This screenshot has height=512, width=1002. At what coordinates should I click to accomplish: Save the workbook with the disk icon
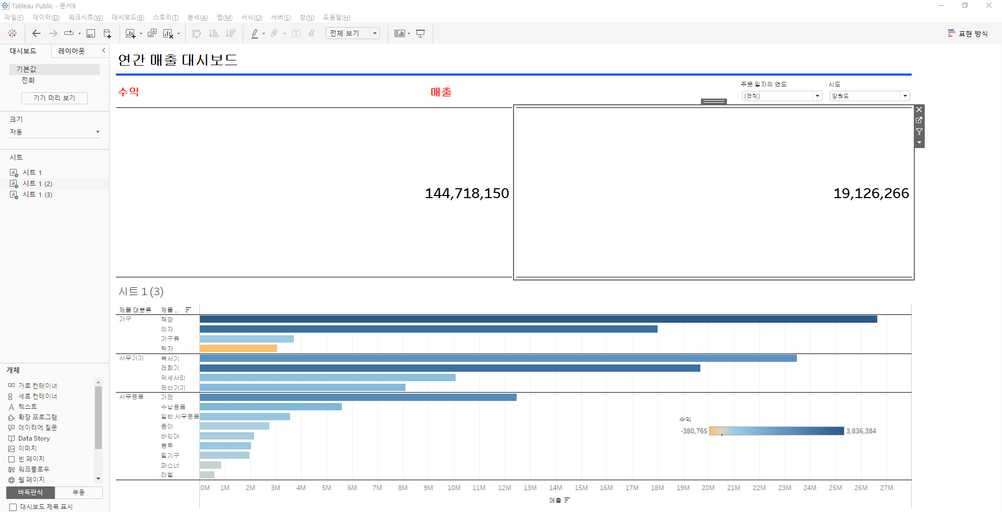click(91, 33)
